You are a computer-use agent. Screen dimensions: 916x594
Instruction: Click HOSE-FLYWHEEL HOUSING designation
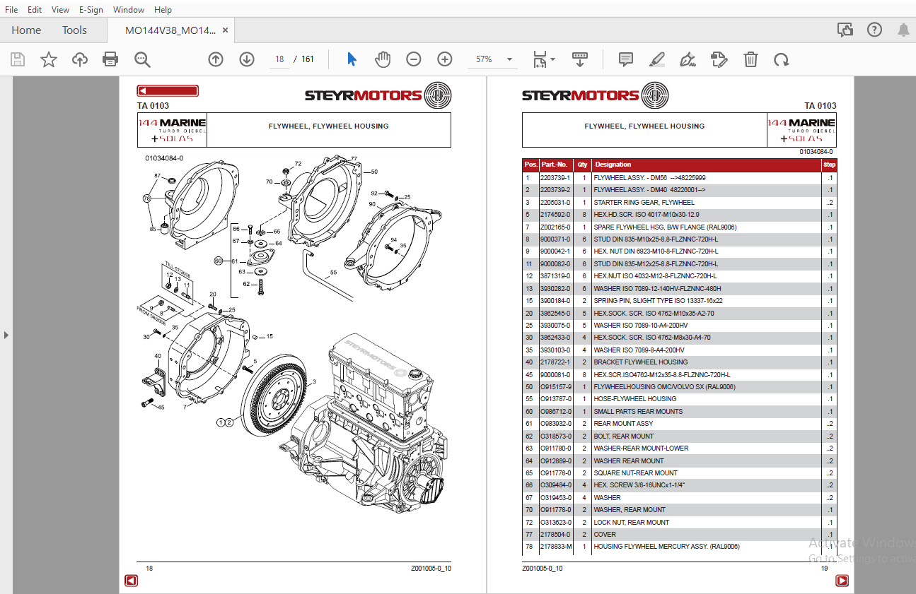point(635,399)
